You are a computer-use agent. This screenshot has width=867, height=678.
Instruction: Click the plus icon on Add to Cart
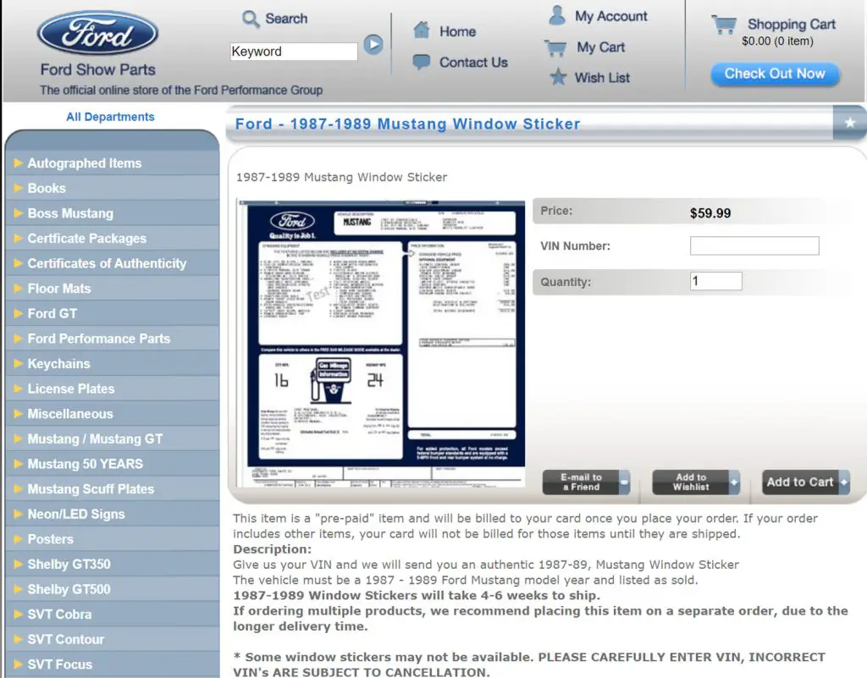point(844,482)
